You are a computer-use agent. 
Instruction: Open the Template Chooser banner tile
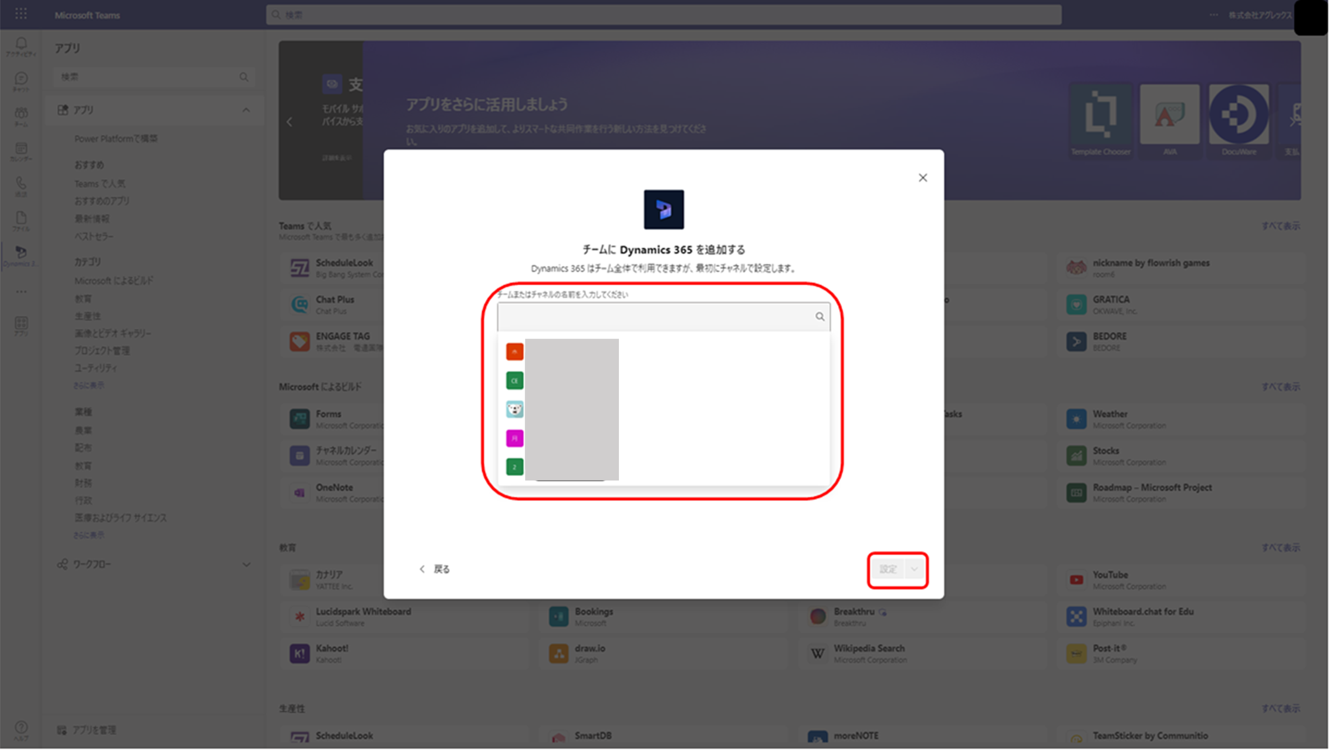click(x=1101, y=121)
